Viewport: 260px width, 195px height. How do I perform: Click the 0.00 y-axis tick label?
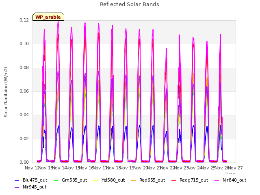click(24, 162)
